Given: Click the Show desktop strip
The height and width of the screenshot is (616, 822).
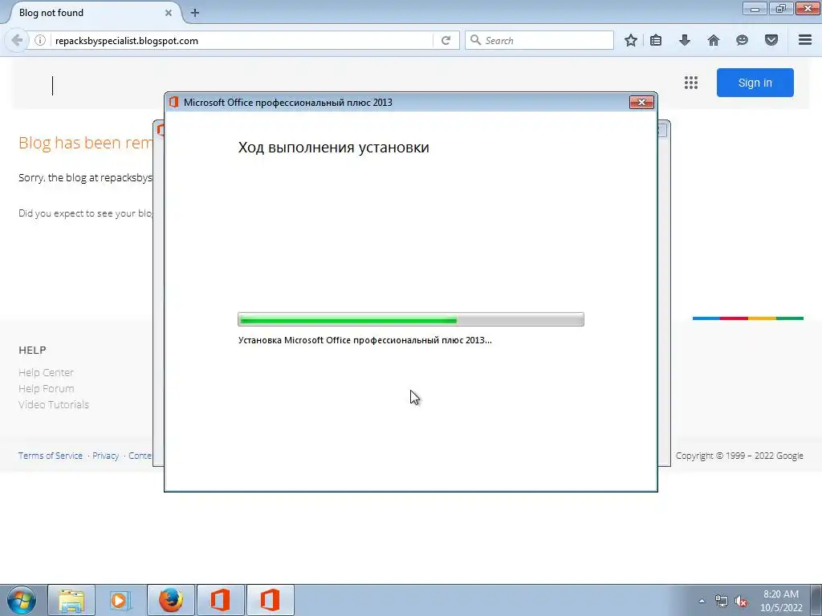Looking at the screenshot, I should [816, 600].
